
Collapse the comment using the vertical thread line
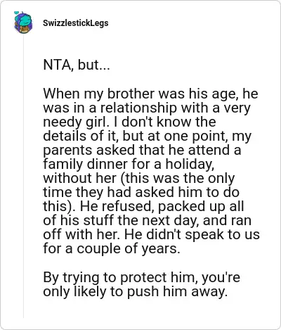[x=23, y=176]
